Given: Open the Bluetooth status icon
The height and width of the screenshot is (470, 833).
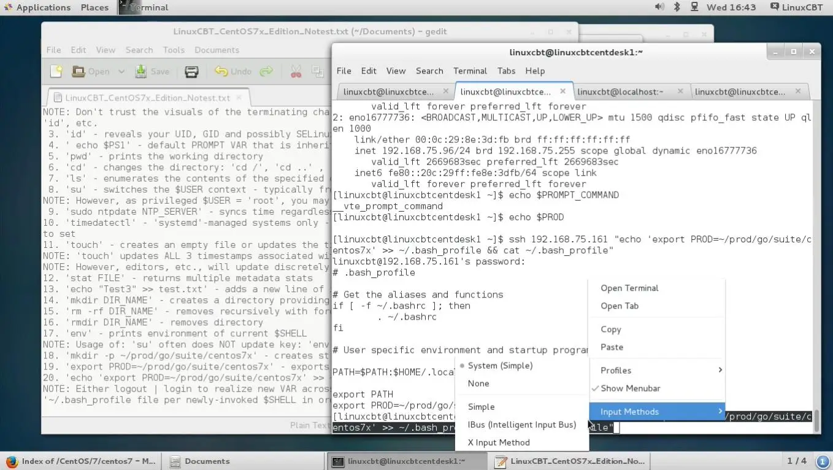Looking at the screenshot, I should 677,7.
